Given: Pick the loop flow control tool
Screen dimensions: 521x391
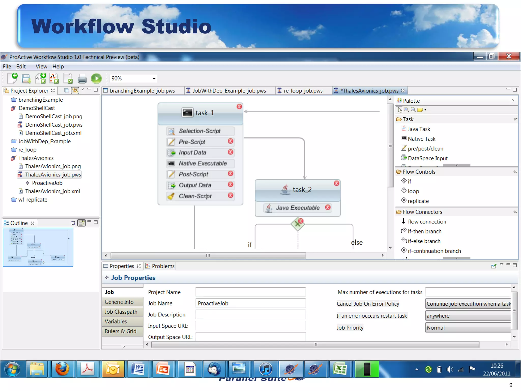Looking at the screenshot, I should point(413,191).
